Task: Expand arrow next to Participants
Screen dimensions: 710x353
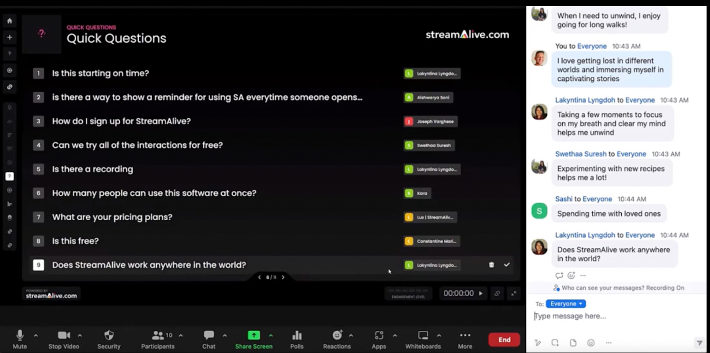Action: [181, 335]
